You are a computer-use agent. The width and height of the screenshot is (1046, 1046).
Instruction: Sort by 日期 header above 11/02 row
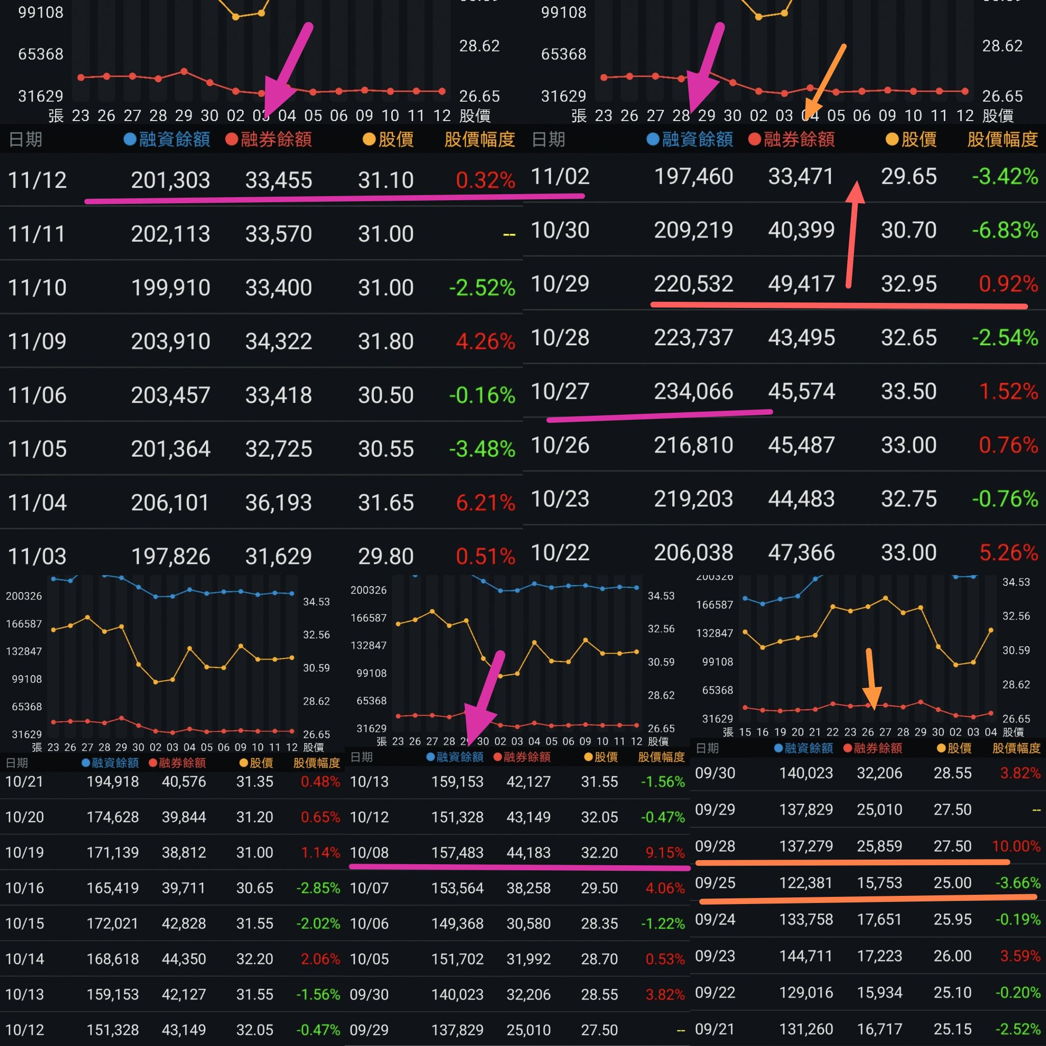[548, 139]
